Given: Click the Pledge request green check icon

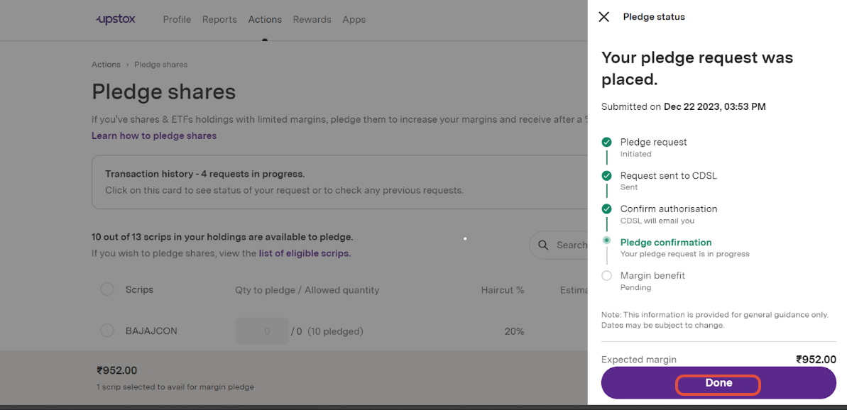Looking at the screenshot, I should click(x=606, y=143).
